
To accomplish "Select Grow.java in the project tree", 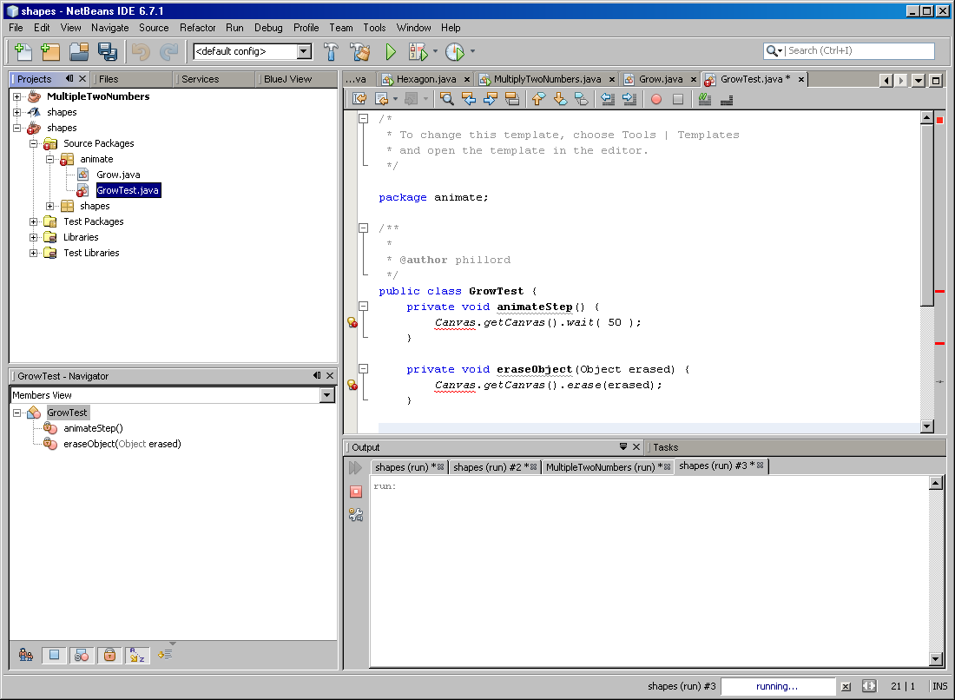I will click(x=118, y=175).
